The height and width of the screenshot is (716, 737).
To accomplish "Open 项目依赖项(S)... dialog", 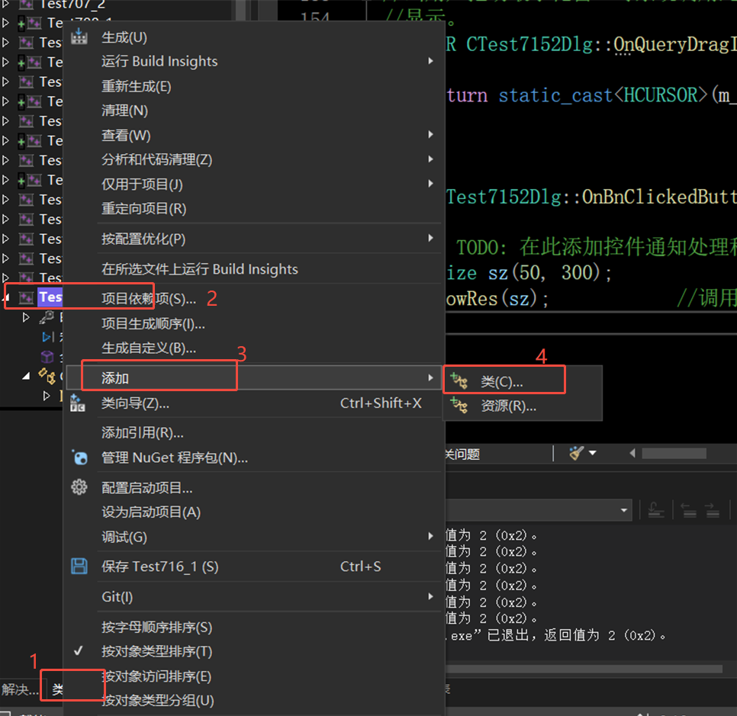I will point(149,299).
